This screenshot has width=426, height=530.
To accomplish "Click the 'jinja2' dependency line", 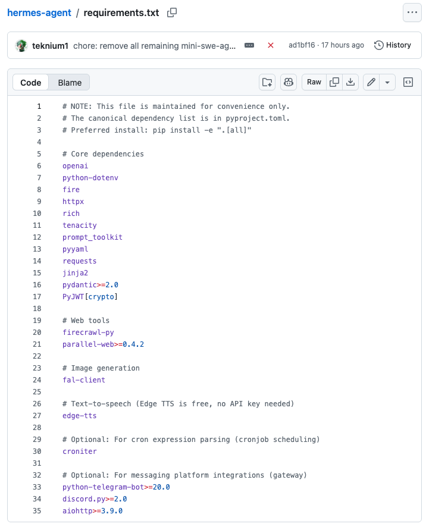I will [x=75, y=273].
